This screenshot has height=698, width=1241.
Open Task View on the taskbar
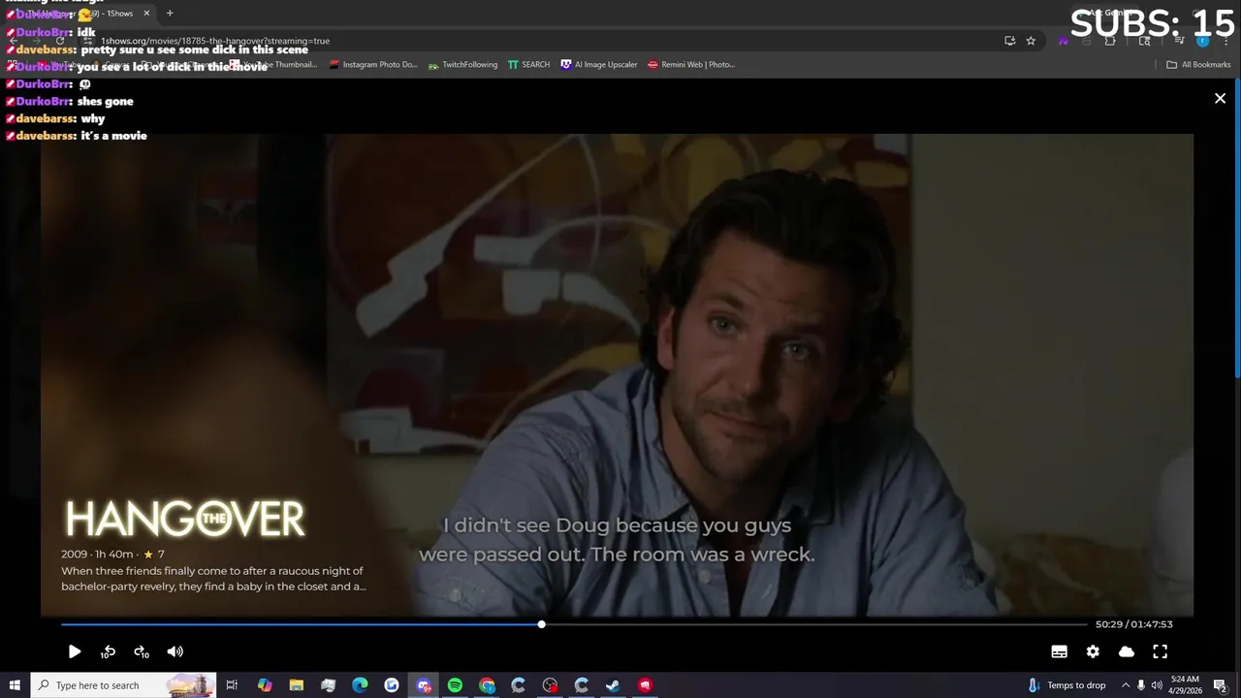232,685
